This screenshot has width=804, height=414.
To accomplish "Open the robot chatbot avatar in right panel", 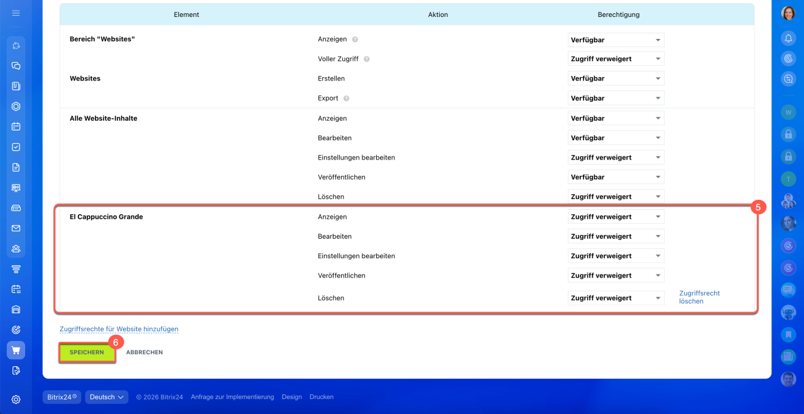I will tap(788, 312).
